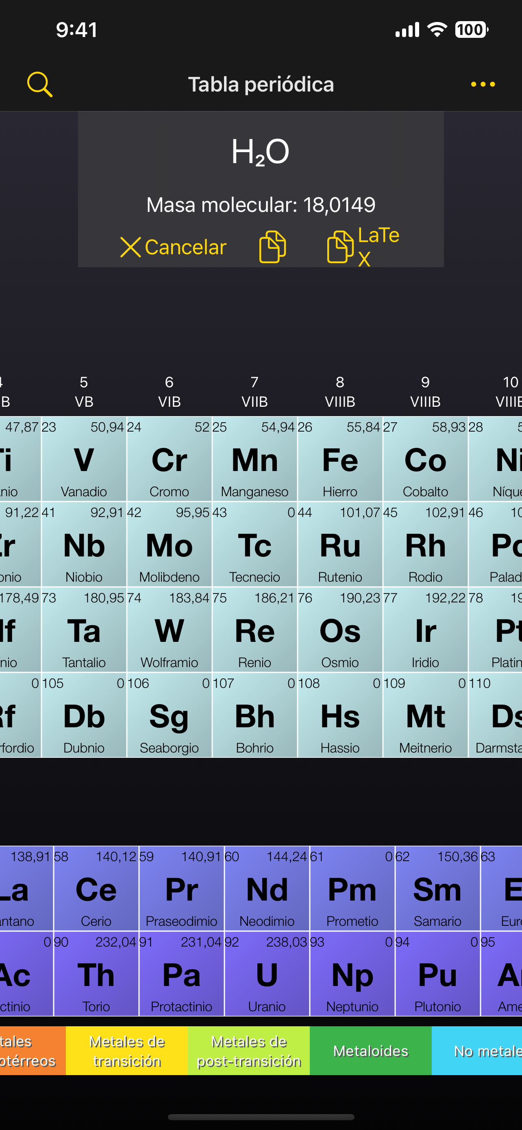Choose the Samario (Sm) element
The image size is (522, 1130).
pyautogui.click(x=437, y=888)
